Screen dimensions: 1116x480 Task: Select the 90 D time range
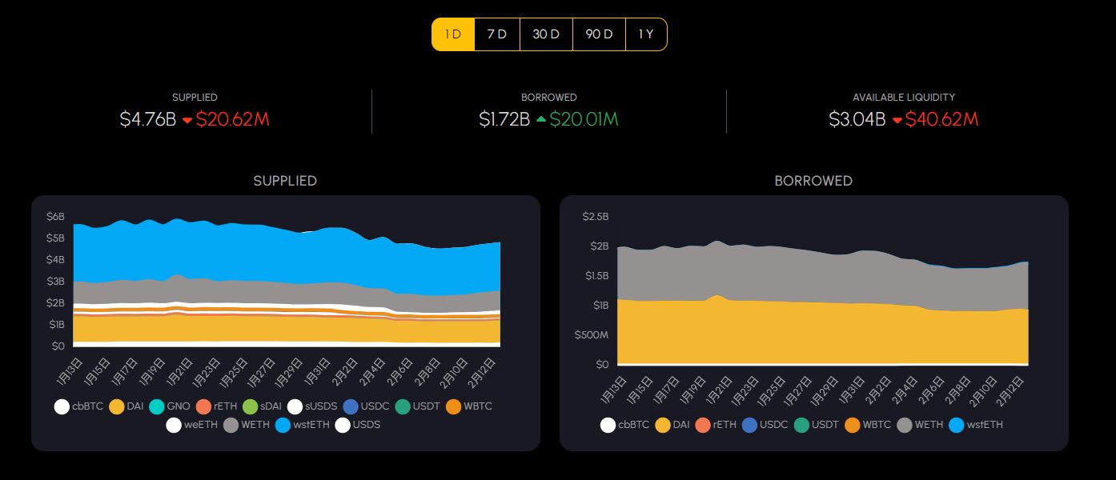pos(599,34)
